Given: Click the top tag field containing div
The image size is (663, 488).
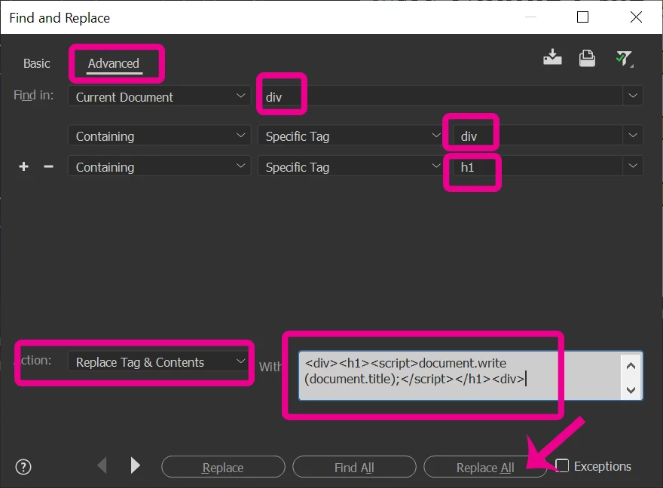Looking at the screenshot, I should tap(441, 96).
